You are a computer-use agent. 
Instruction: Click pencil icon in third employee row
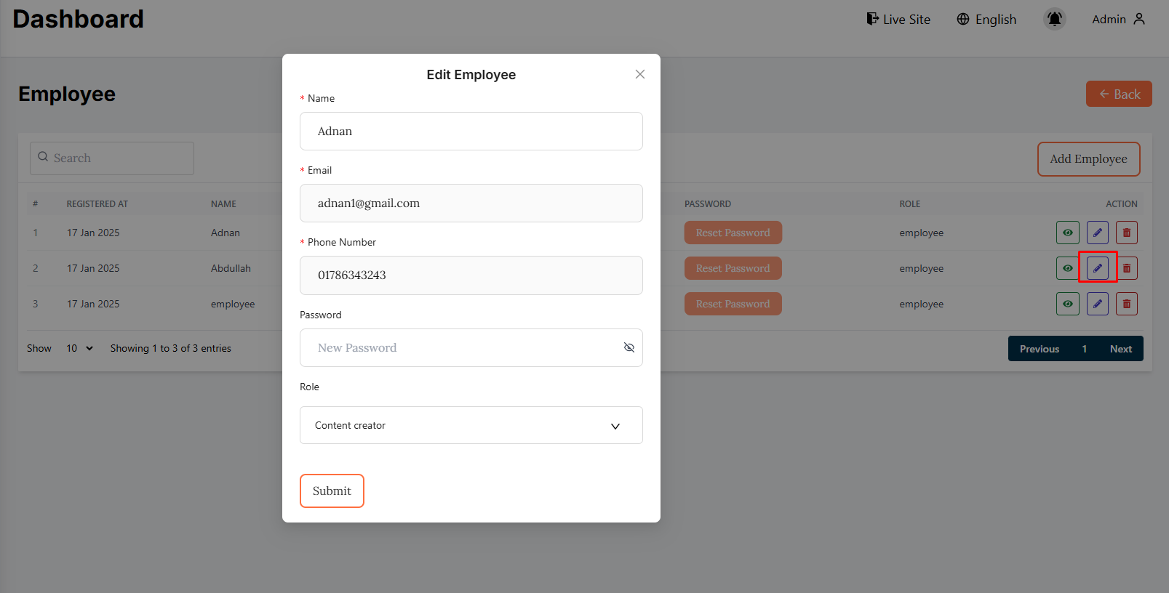tap(1097, 304)
